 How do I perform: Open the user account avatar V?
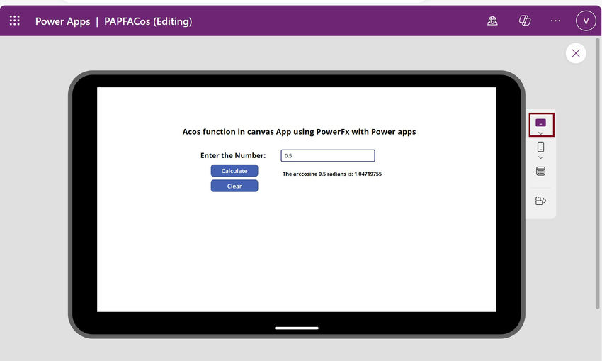(586, 21)
